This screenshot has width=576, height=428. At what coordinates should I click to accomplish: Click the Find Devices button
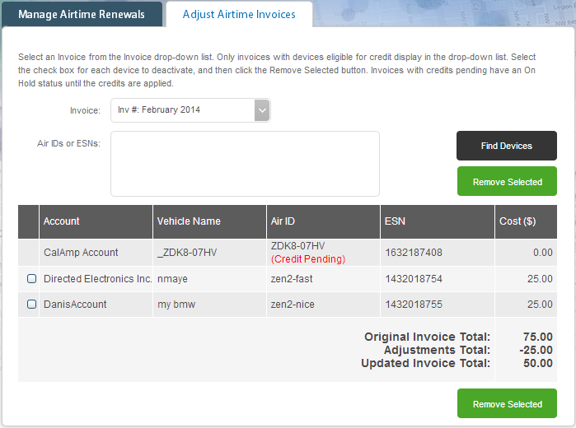(507, 146)
